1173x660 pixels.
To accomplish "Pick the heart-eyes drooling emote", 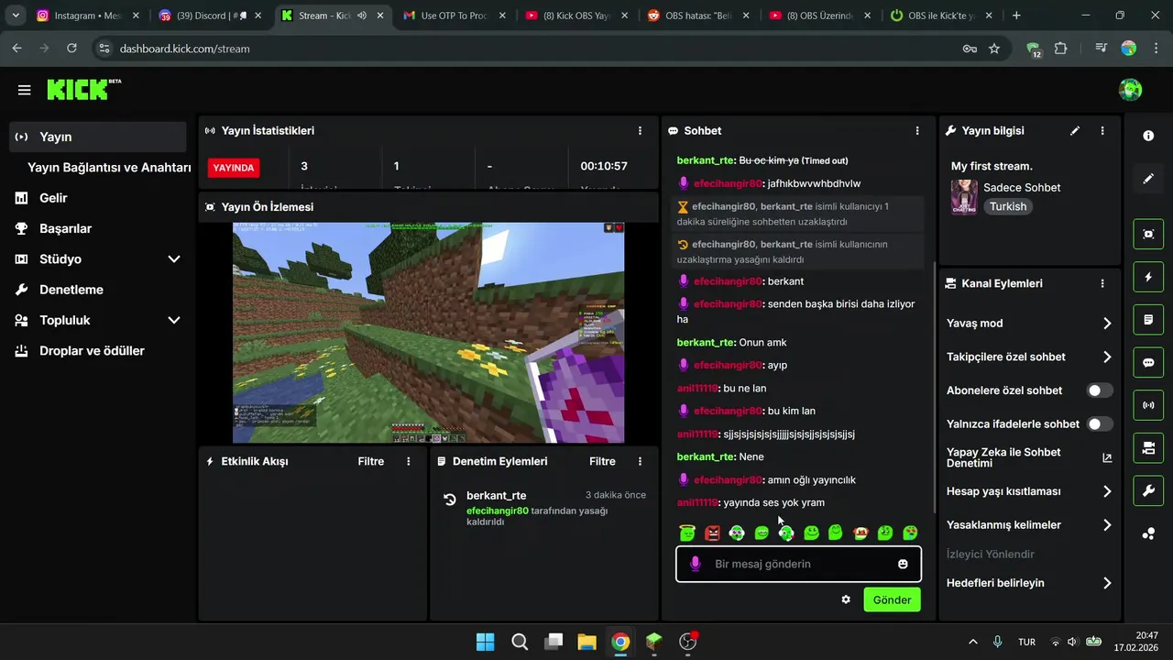I will (x=910, y=533).
